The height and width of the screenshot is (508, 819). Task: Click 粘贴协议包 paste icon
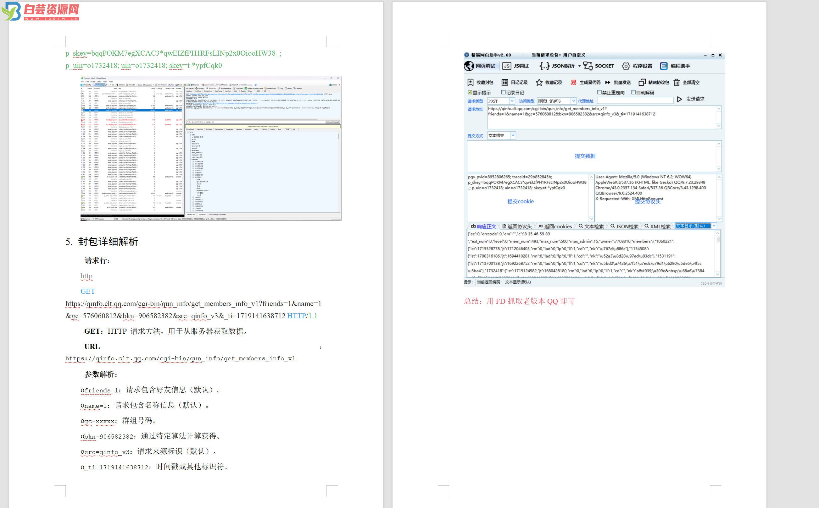pos(642,82)
